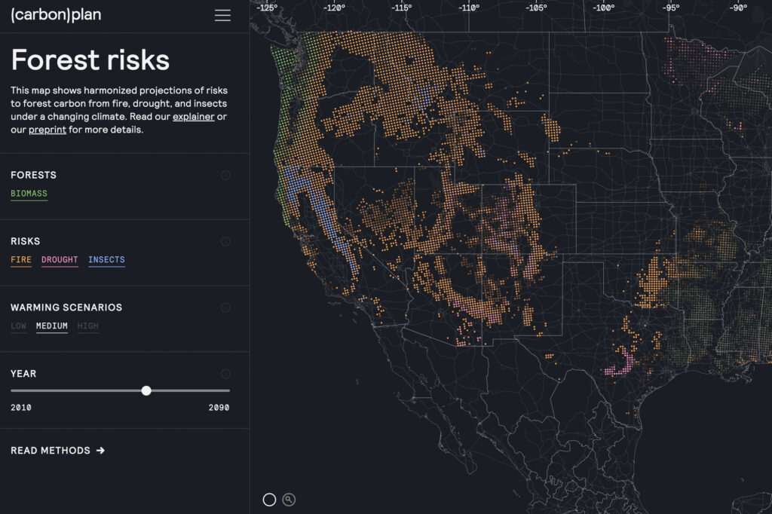Open the info icon next to FORESTS
Image resolution: width=772 pixels, height=514 pixels.
[225, 175]
